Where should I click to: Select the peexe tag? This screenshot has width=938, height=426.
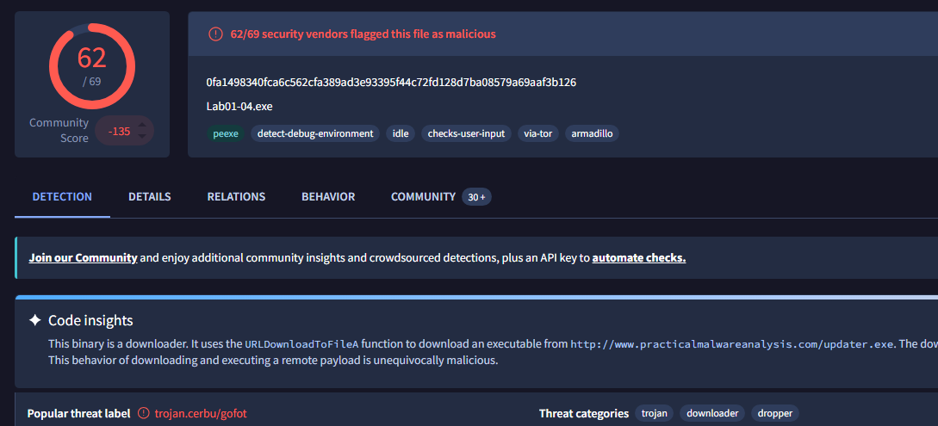coord(227,133)
